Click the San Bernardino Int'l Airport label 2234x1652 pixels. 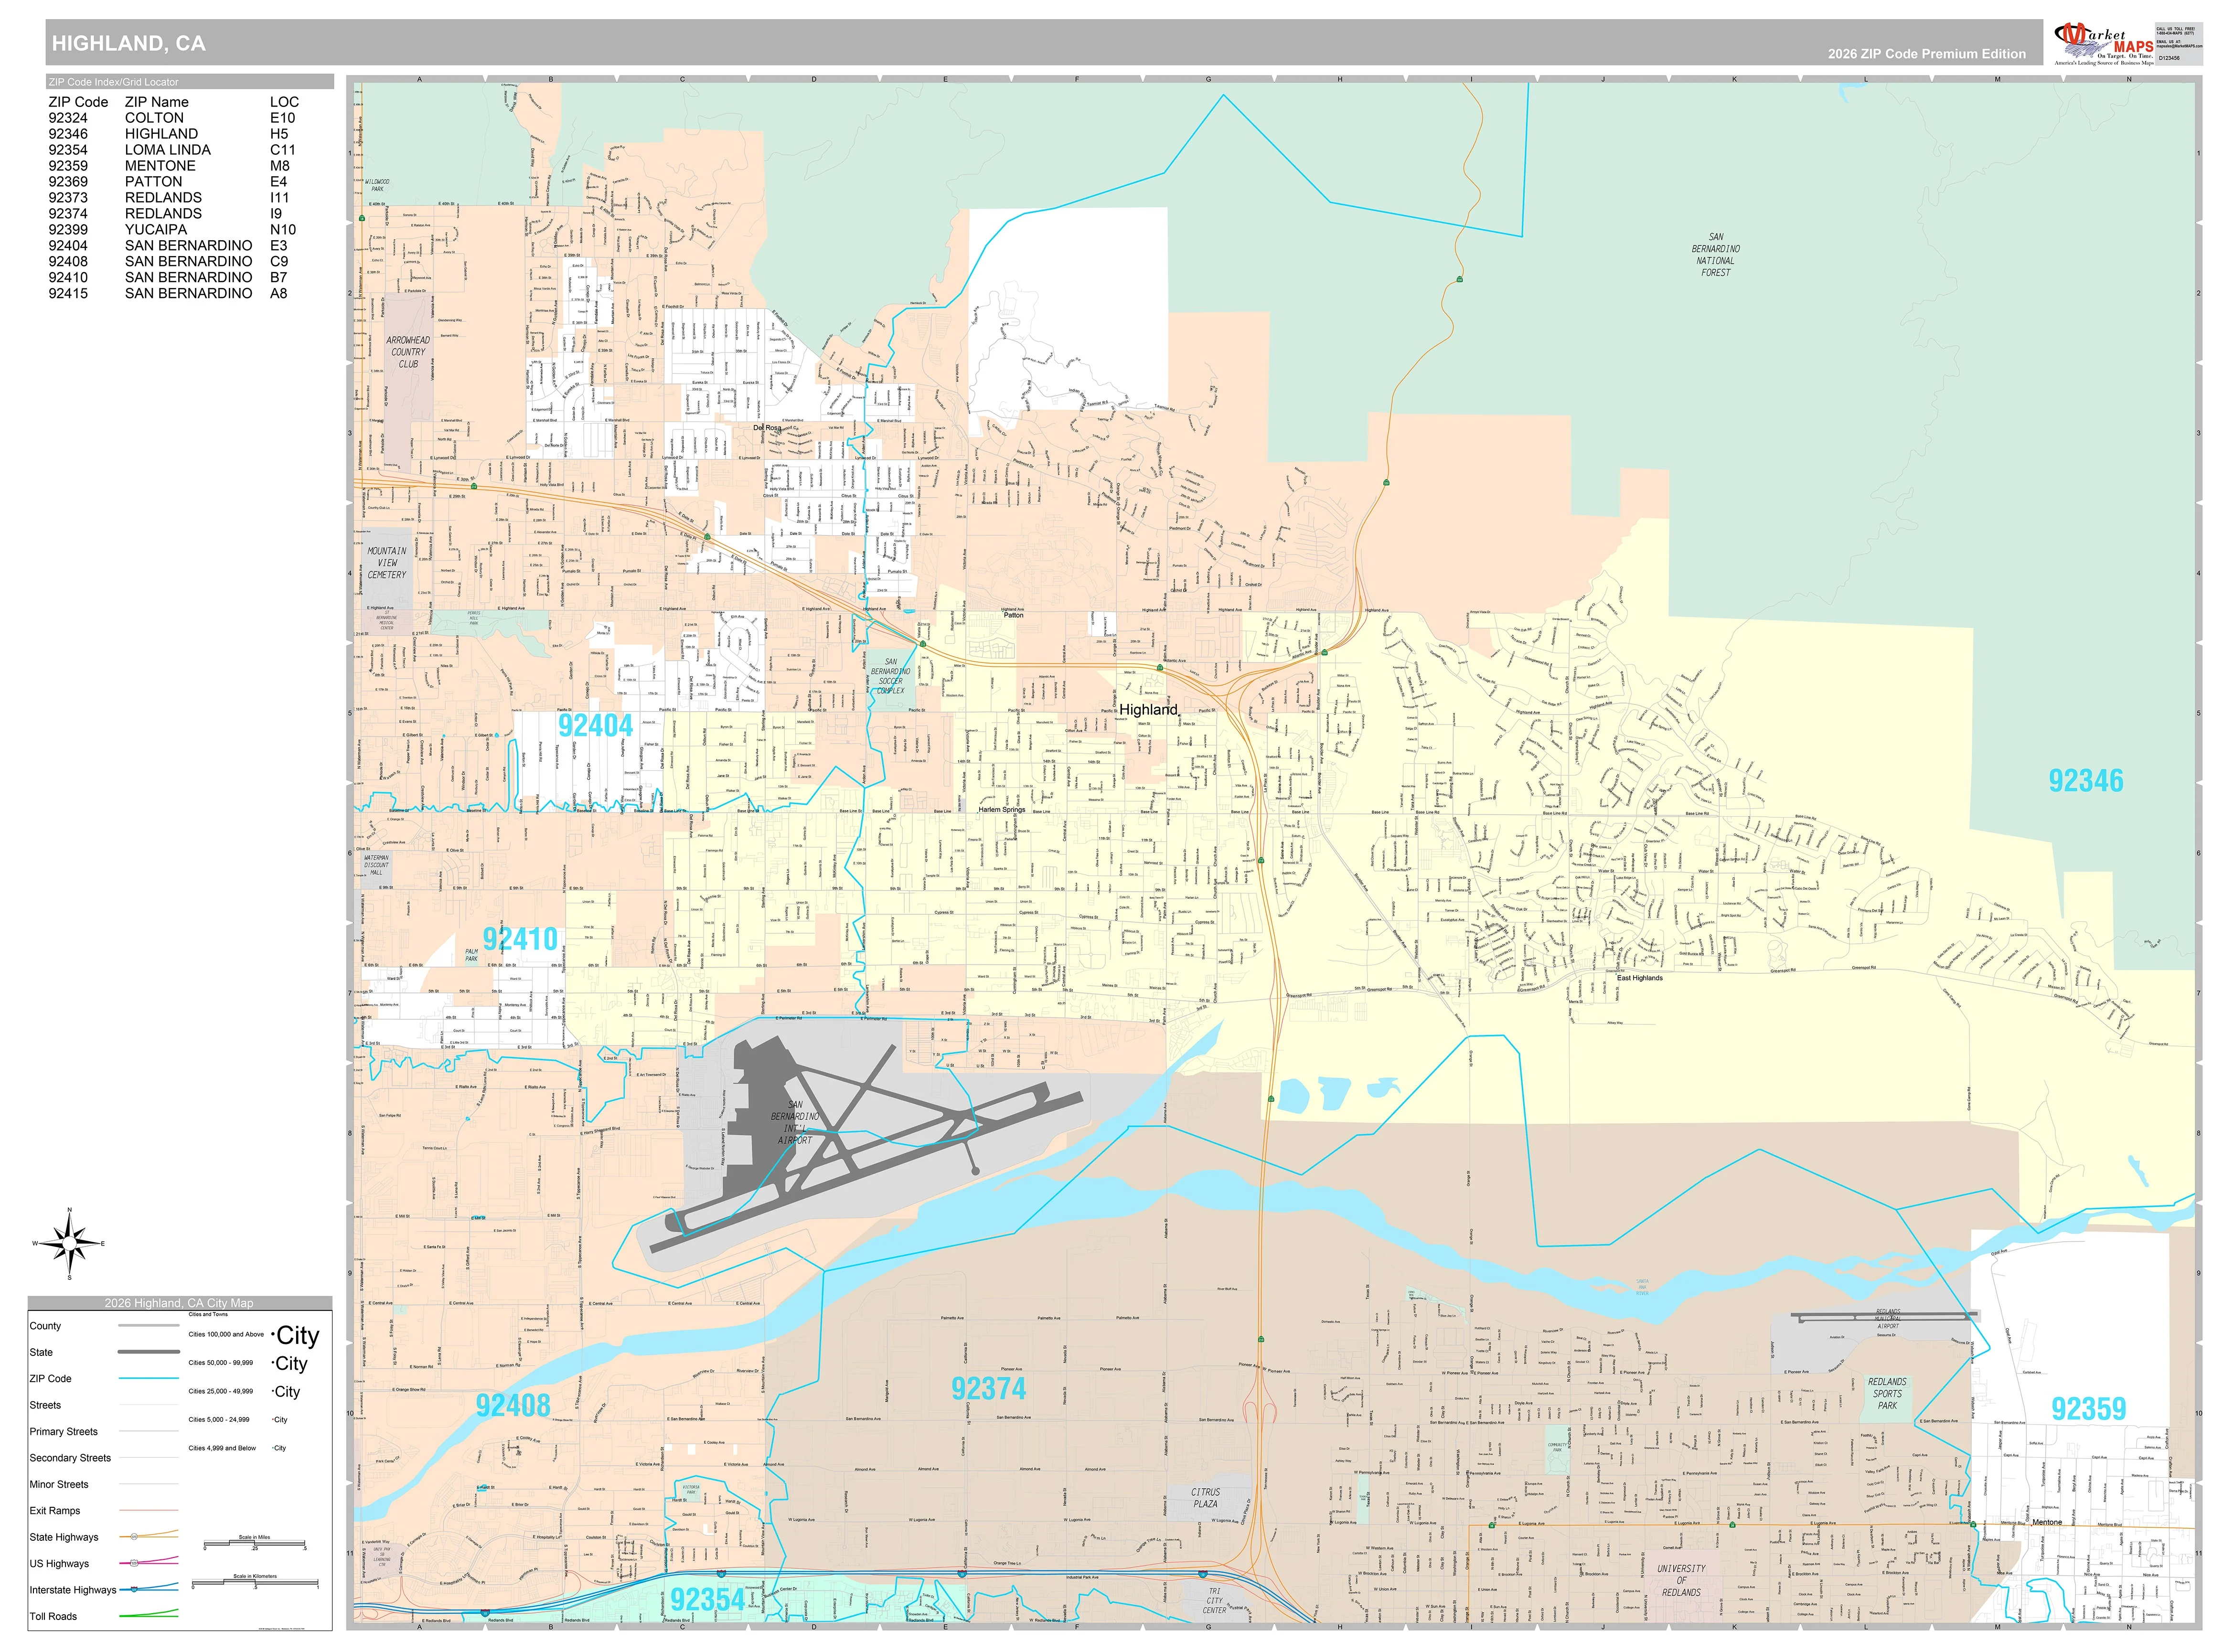click(x=795, y=1123)
